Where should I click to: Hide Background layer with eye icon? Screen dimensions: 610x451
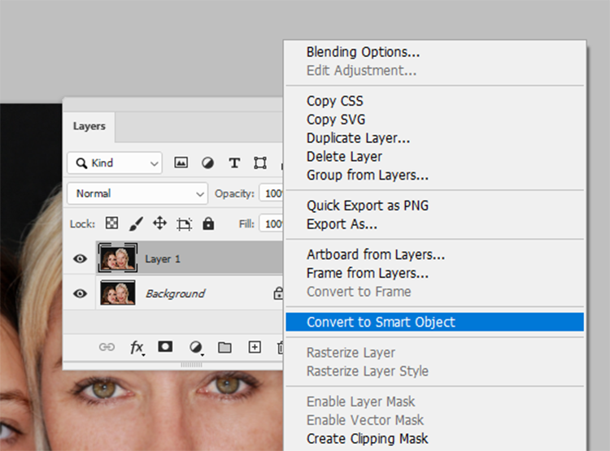point(81,293)
